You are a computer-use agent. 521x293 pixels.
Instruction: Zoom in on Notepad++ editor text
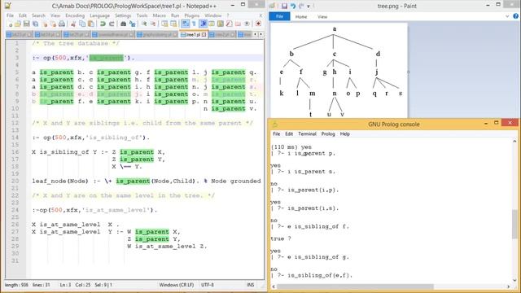(x=144, y=24)
